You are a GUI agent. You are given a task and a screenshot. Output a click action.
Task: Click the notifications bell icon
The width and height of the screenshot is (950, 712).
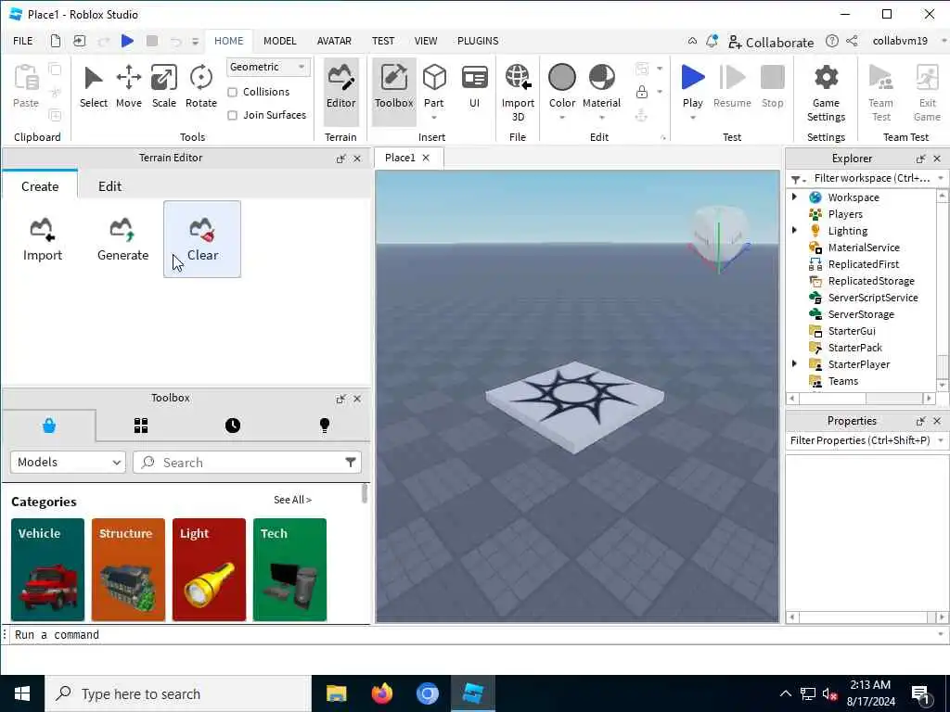click(x=712, y=41)
